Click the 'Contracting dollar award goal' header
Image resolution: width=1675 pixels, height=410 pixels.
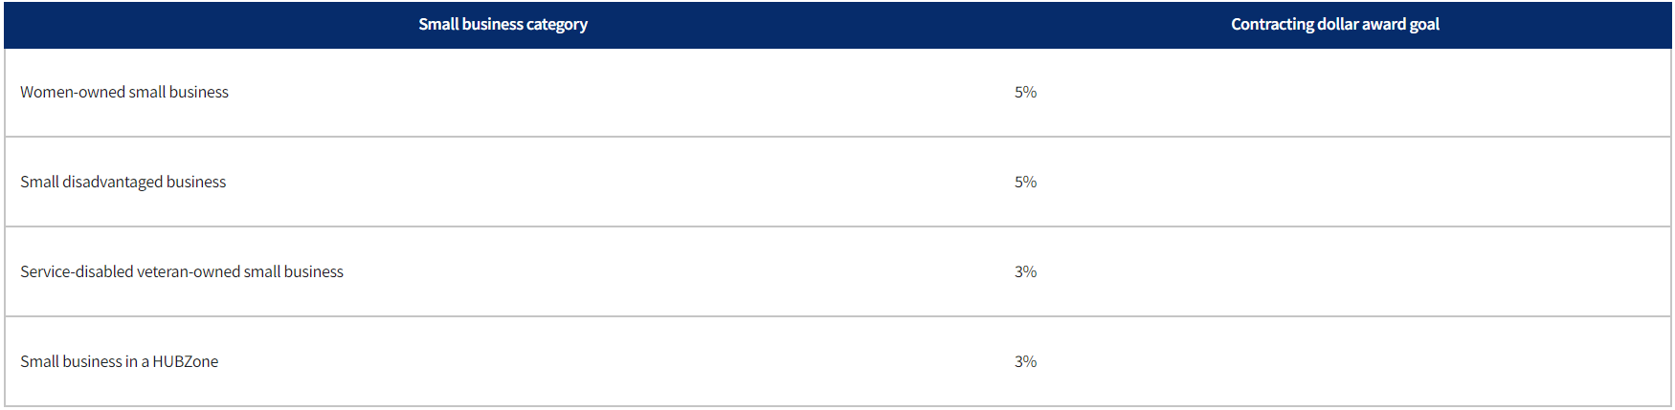click(x=1334, y=25)
